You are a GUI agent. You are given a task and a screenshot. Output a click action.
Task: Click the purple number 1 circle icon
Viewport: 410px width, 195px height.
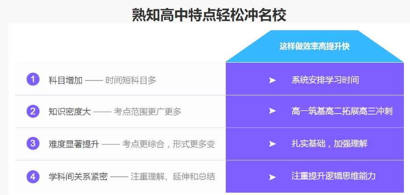point(33,79)
